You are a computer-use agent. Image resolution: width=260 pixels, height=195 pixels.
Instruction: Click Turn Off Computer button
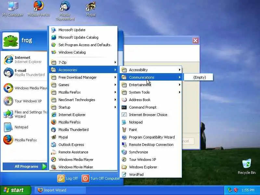pos(100,178)
